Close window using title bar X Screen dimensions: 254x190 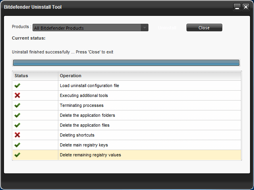pyautogui.click(x=246, y=7)
